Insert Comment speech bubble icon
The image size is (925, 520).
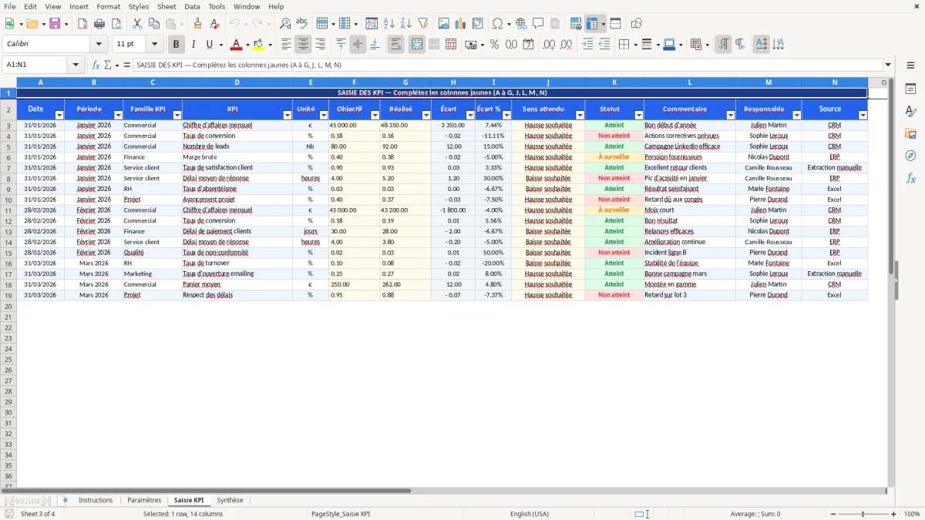538,24
